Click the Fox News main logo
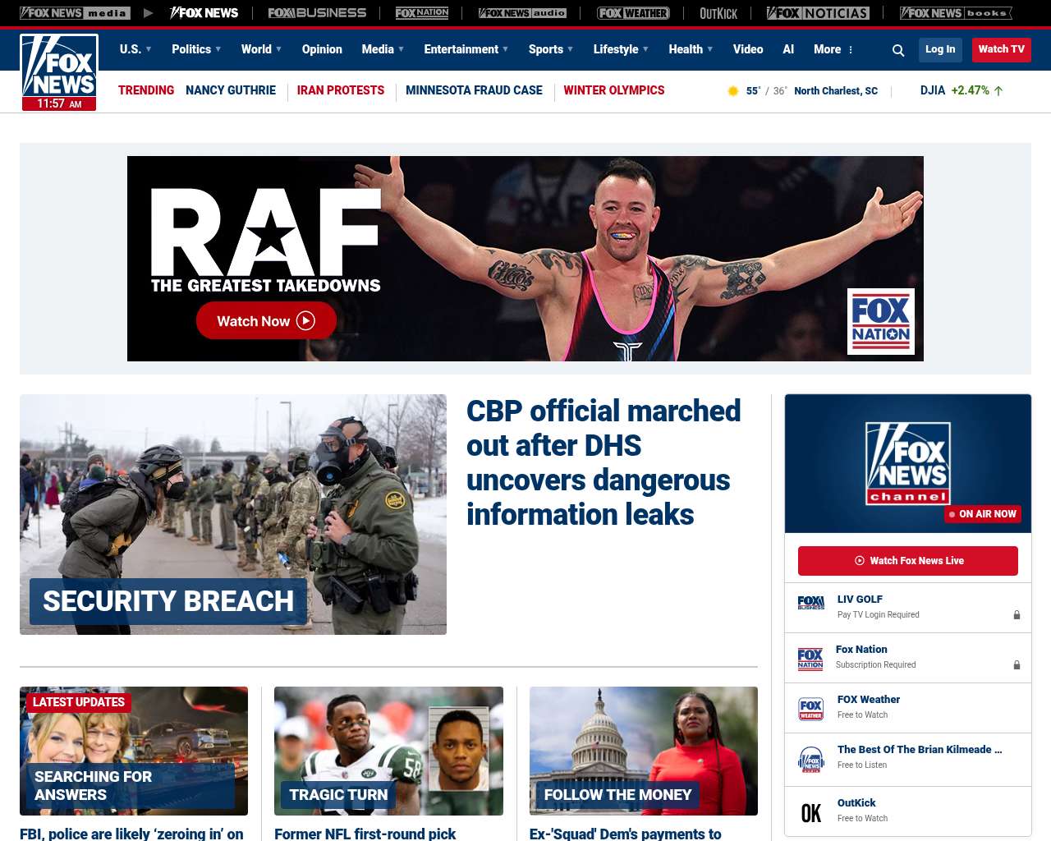Image resolution: width=1051 pixels, height=841 pixels. (x=59, y=72)
